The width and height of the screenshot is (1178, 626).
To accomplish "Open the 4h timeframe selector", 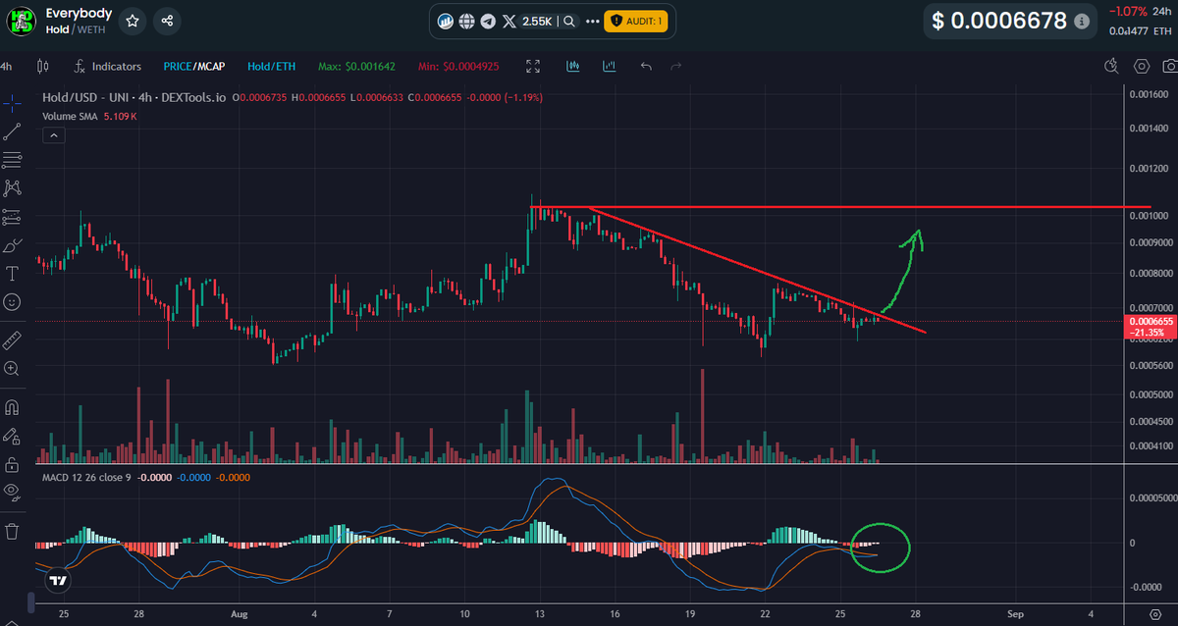I will [7, 67].
